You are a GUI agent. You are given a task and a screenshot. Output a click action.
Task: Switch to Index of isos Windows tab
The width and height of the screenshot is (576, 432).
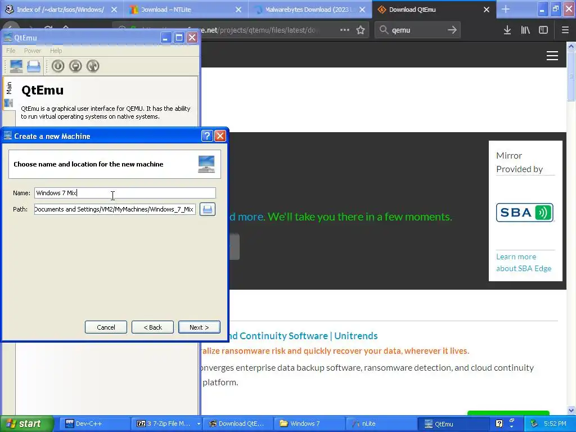[61, 10]
